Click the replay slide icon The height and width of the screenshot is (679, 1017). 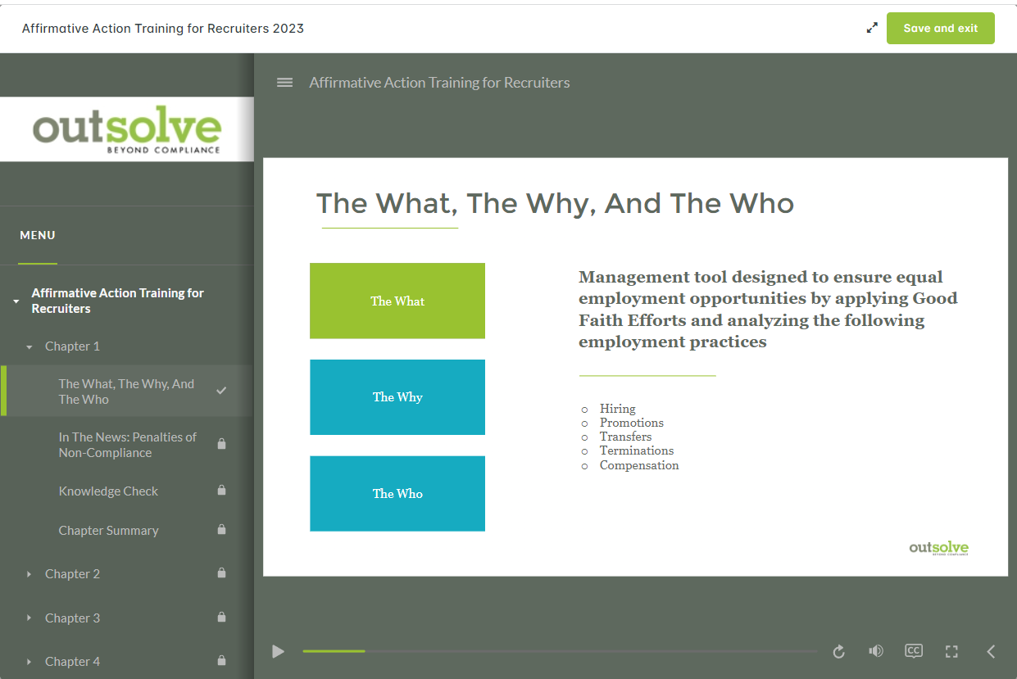[838, 652]
